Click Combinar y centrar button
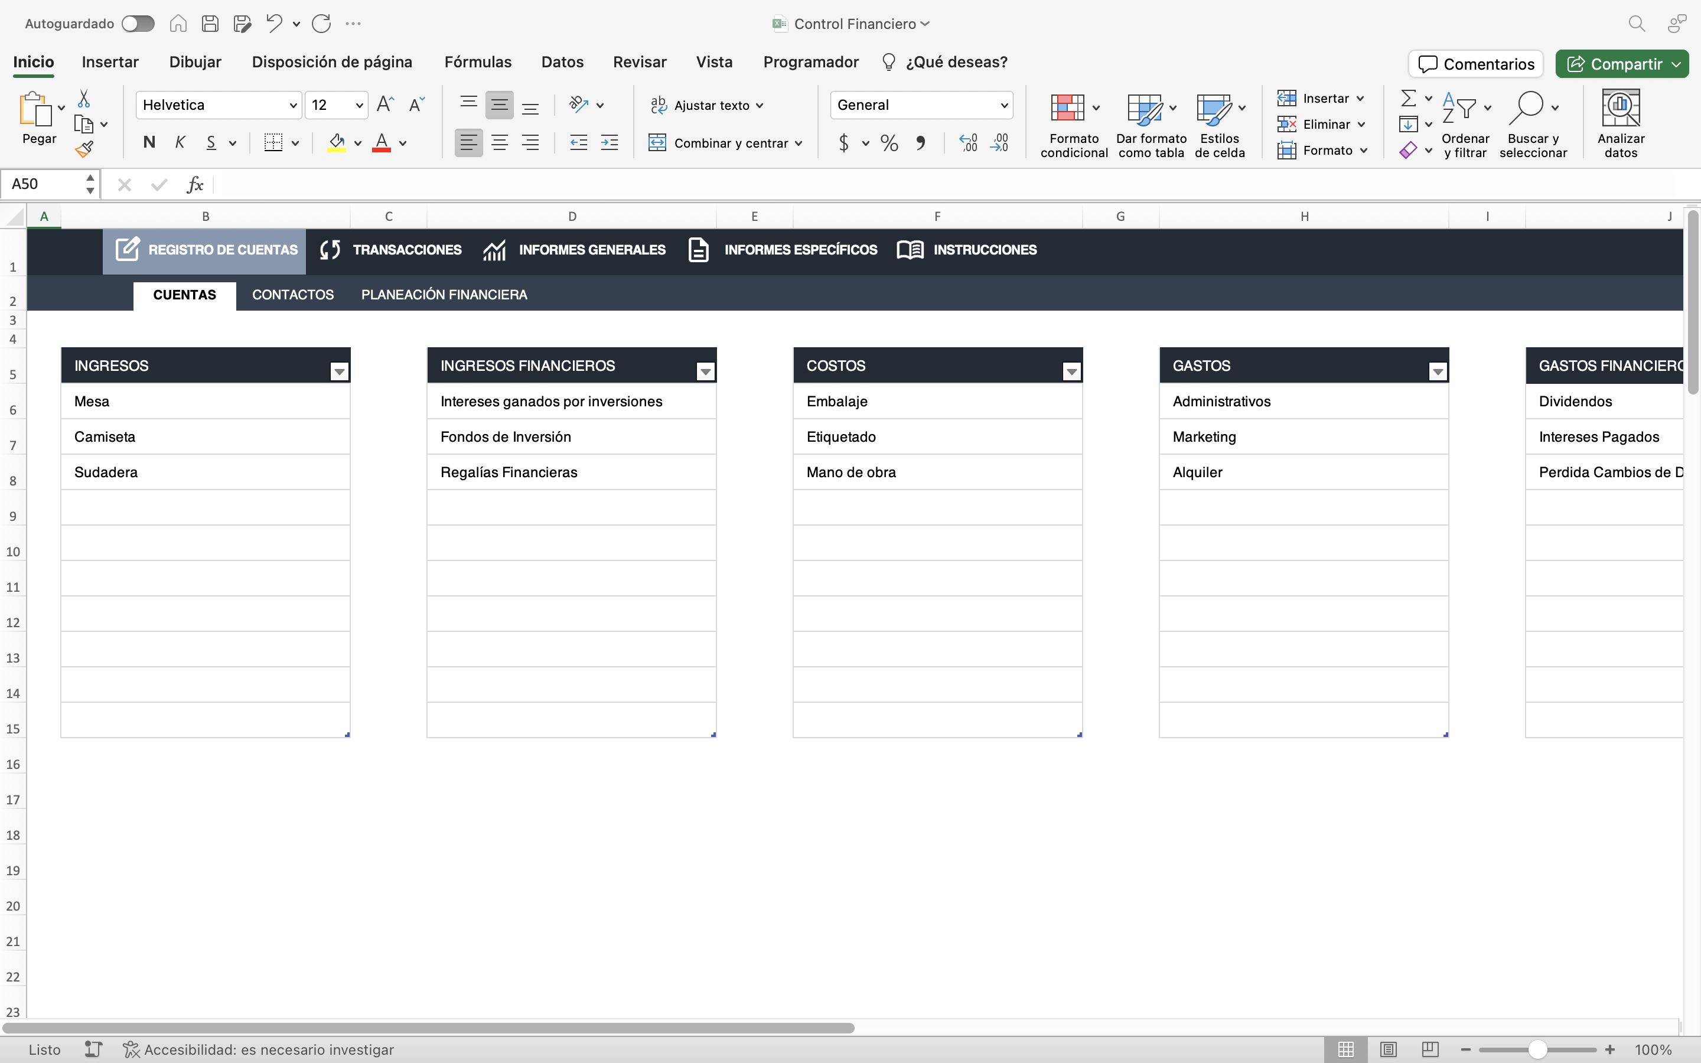The image size is (1701, 1063). 725,143
